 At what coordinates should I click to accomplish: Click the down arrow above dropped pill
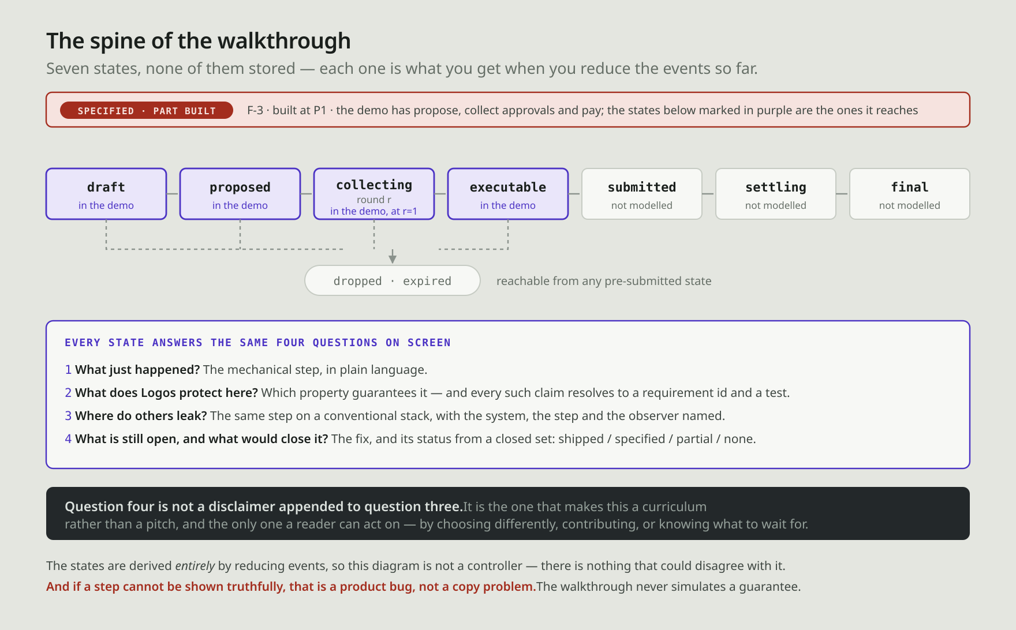pyautogui.click(x=393, y=257)
